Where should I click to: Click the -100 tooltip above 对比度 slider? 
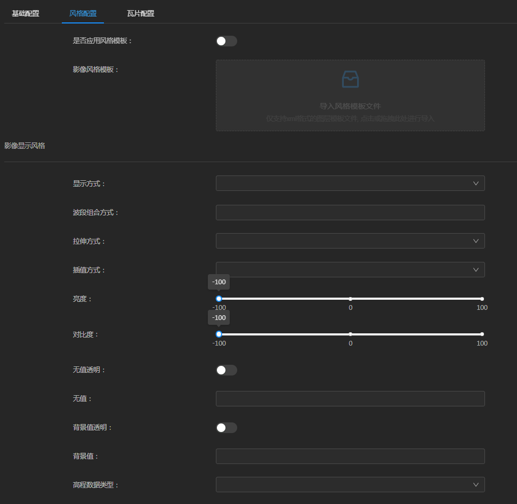tap(219, 317)
